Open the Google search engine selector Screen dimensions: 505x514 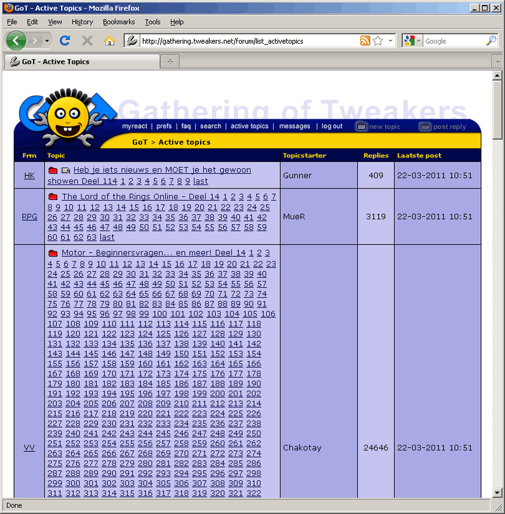412,41
